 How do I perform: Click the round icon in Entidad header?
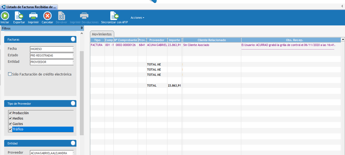click(73, 143)
